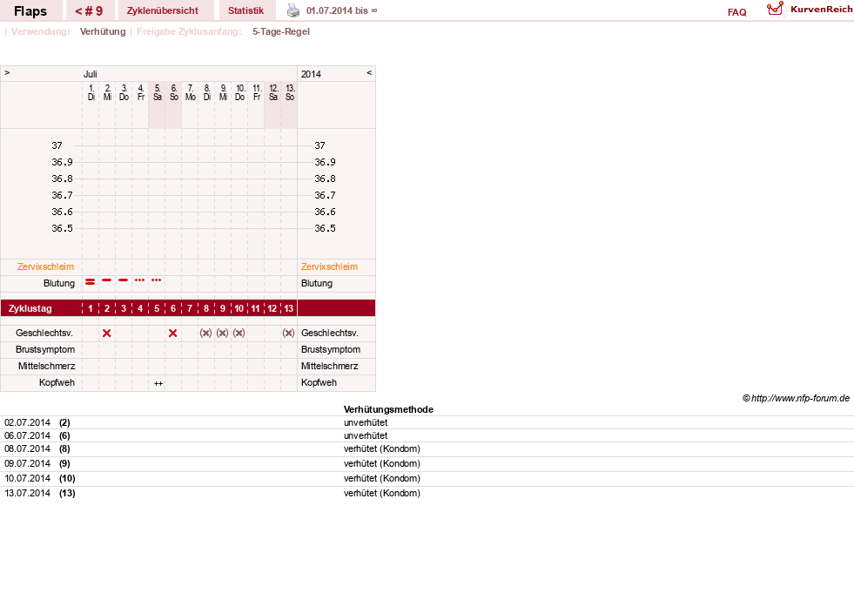Click the printer icon
Image resolution: width=854 pixels, height=600 pixels.
coord(293,10)
